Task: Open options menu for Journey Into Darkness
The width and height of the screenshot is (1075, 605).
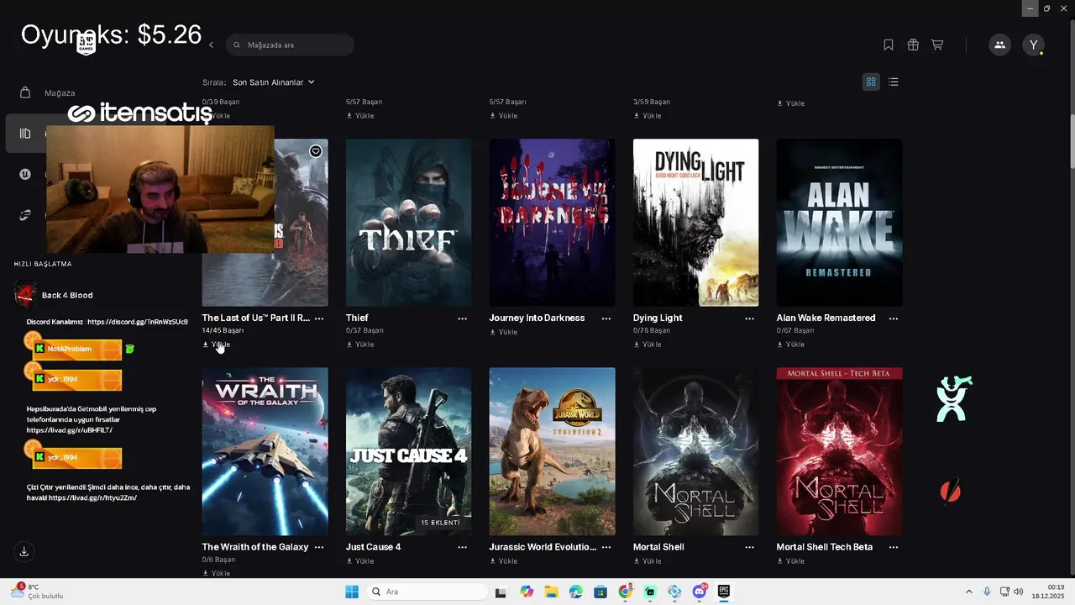Action: coord(606,318)
